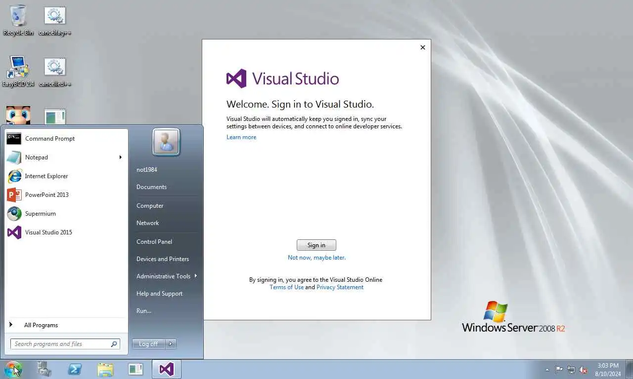The width and height of the screenshot is (633, 379).
Task: Click the Start orb button
Action: click(x=13, y=369)
